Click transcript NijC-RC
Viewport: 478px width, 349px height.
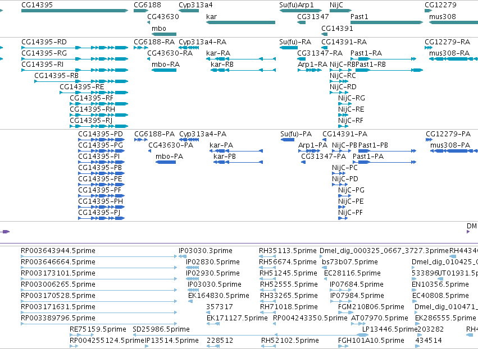(x=343, y=76)
